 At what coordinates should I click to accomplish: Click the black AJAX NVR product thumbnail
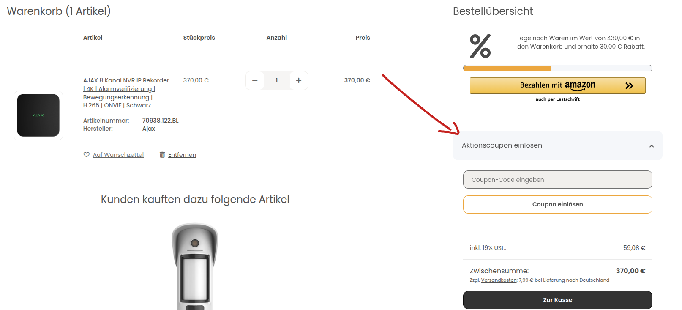click(x=38, y=115)
